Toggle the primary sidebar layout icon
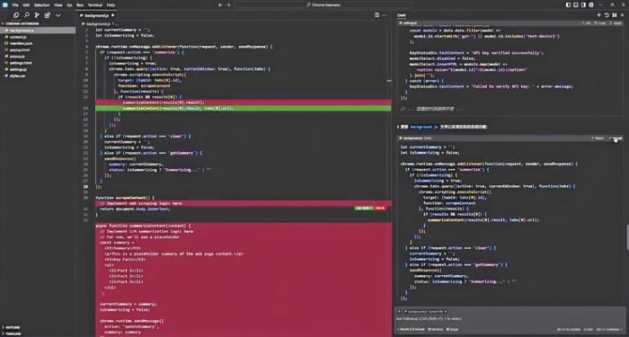Image resolution: width=629 pixels, height=337 pixels. click(569, 4)
